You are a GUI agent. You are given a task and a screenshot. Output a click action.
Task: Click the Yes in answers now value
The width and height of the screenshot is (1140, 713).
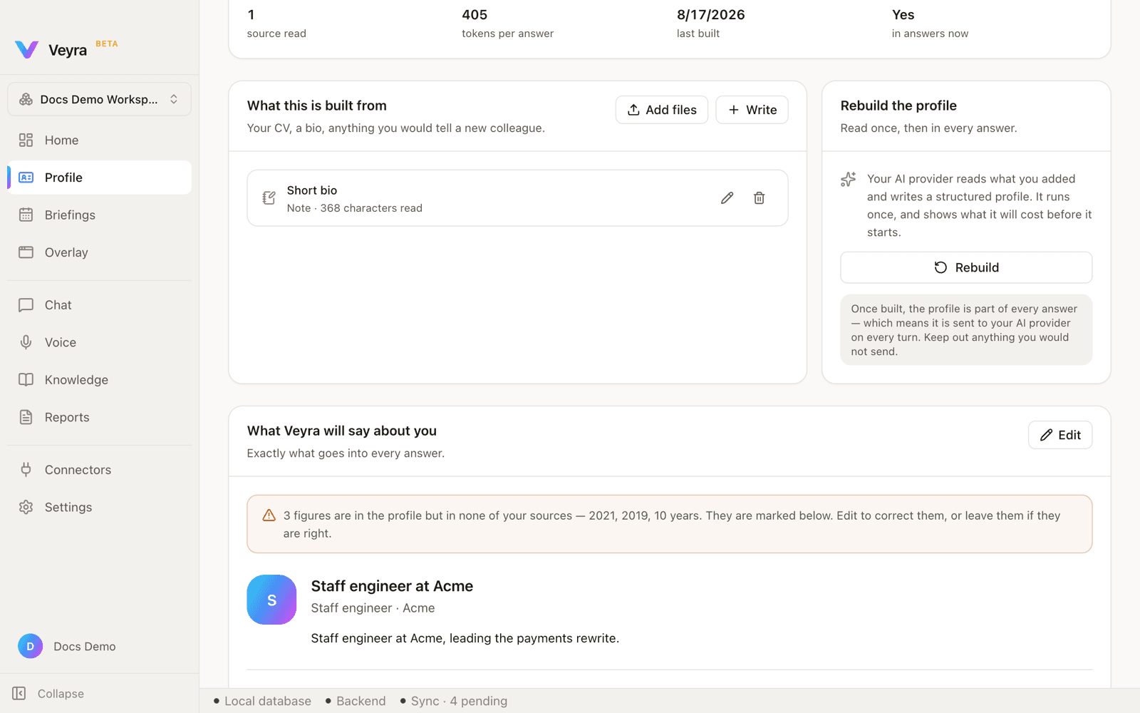(x=903, y=15)
